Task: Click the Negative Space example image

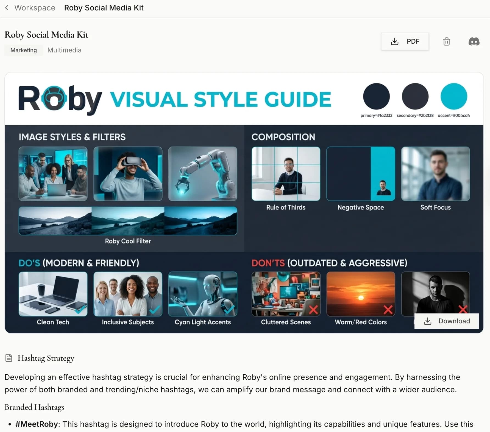Action: tap(361, 173)
